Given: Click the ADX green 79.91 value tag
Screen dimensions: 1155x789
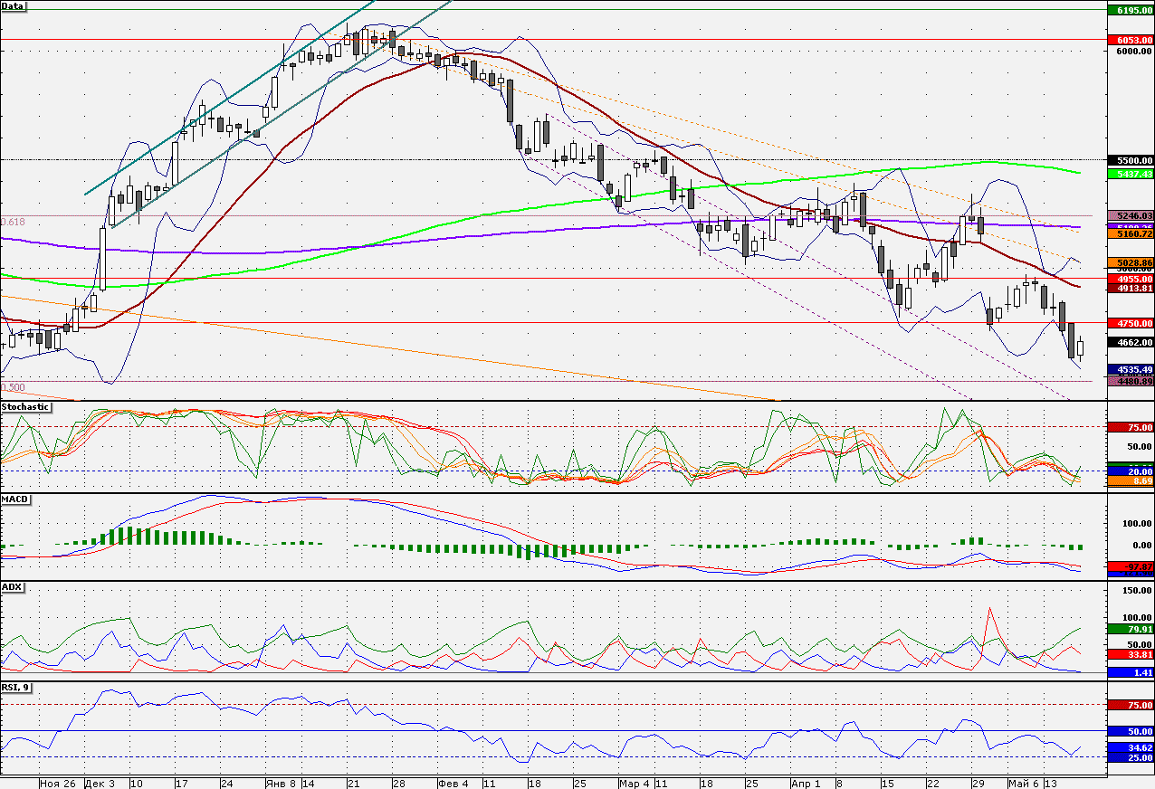Looking at the screenshot, I should pos(1131,629).
